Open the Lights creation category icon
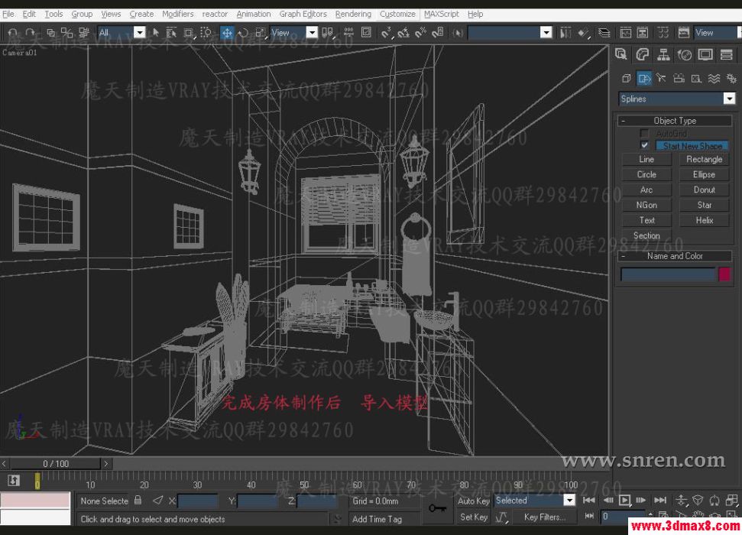Image resolution: width=742 pixels, height=535 pixels. tap(662, 78)
